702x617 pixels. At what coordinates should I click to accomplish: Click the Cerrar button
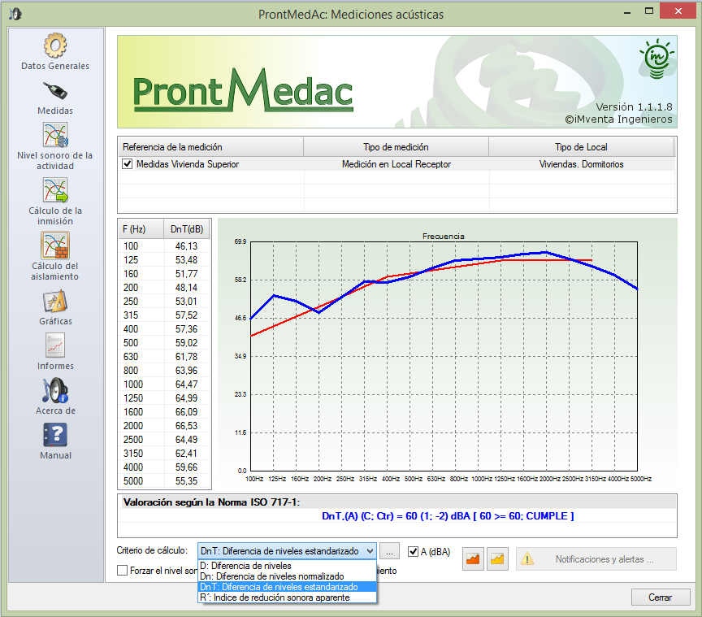click(660, 597)
